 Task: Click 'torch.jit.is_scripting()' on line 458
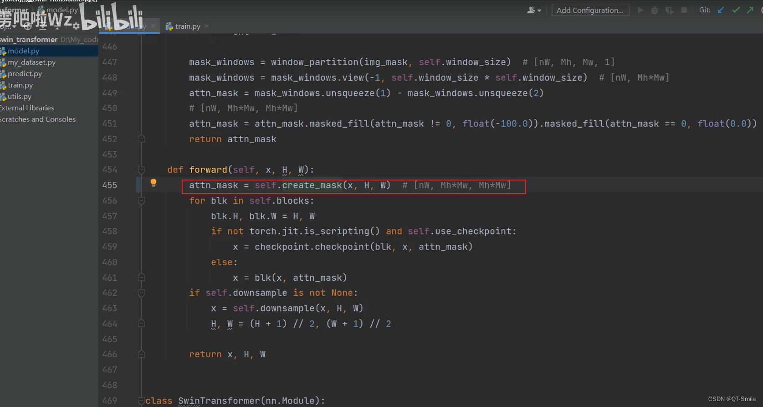pyautogui.click(x=314, y=231)
